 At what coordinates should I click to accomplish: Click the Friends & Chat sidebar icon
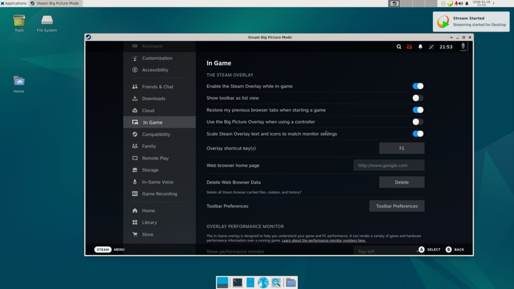[135, 86]
